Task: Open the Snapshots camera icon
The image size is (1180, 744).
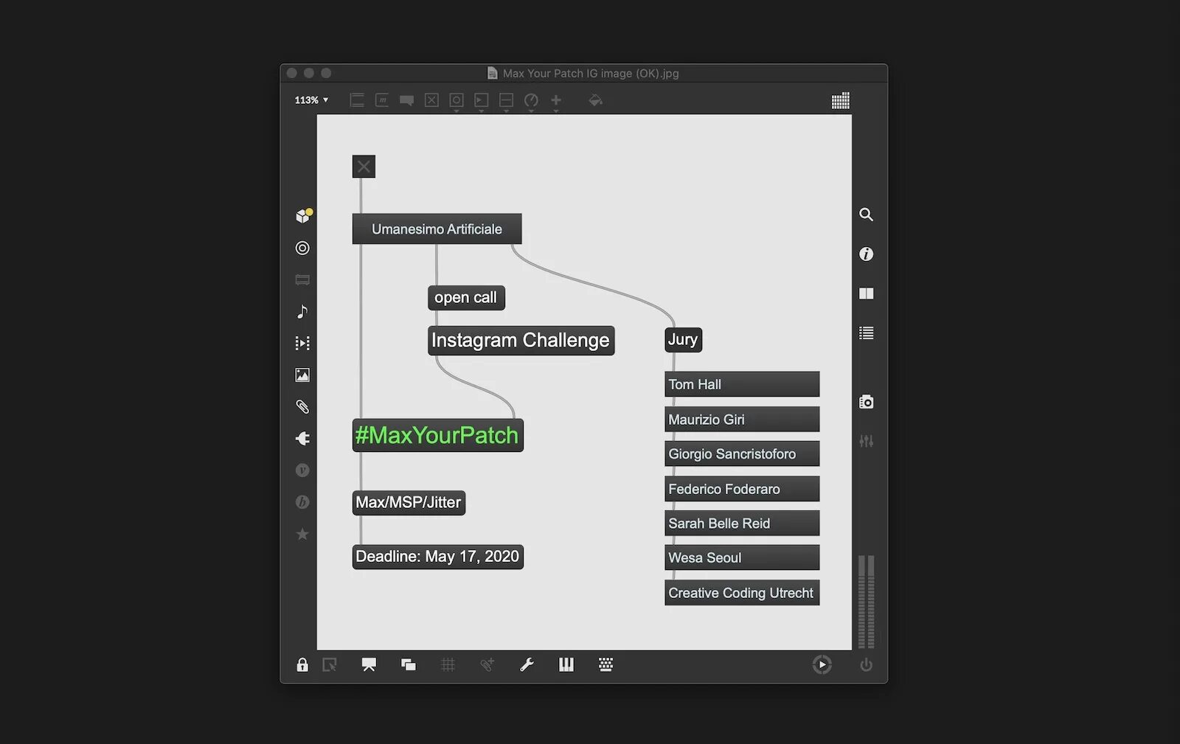Action: [867, 402]
